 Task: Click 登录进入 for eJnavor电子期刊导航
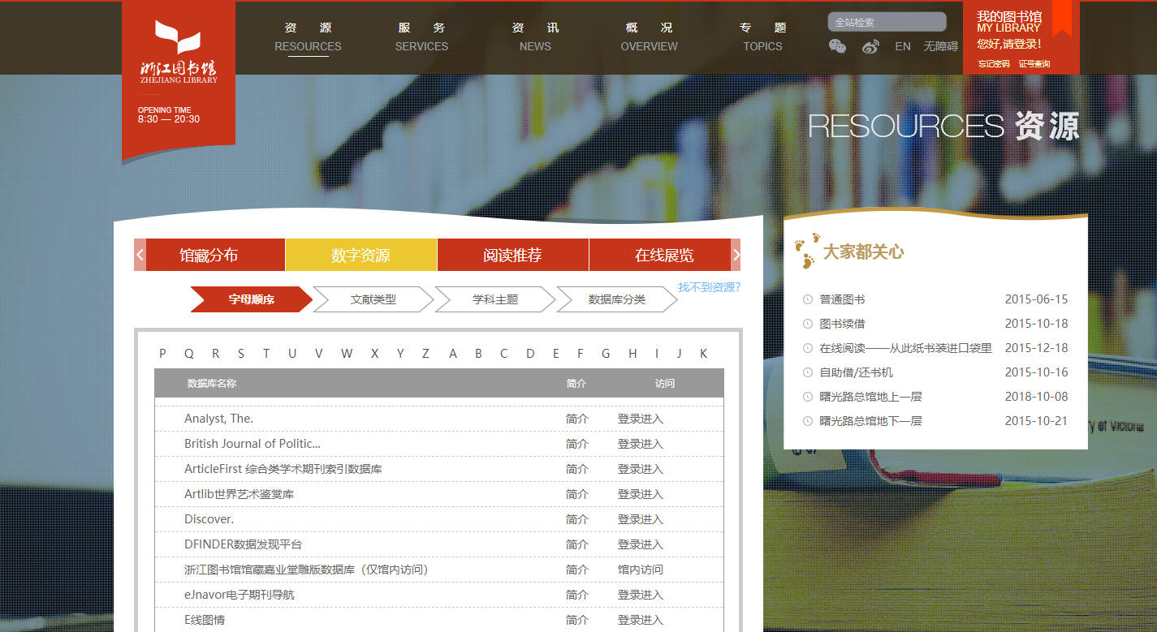pyautogui.click(x=641, y=595)
